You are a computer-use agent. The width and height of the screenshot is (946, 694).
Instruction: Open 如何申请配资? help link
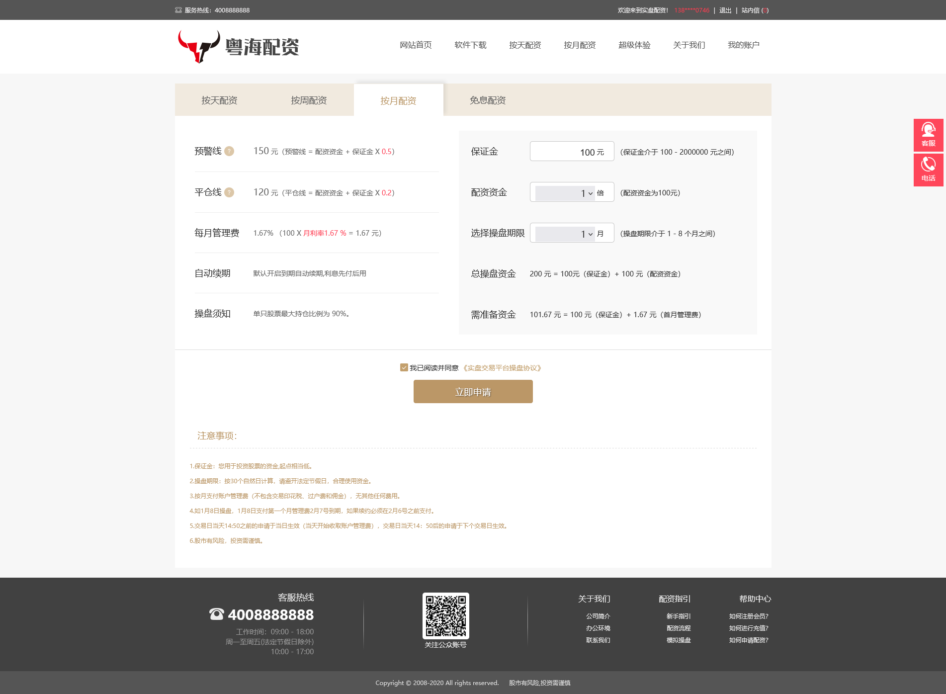(x=749, y=640)
